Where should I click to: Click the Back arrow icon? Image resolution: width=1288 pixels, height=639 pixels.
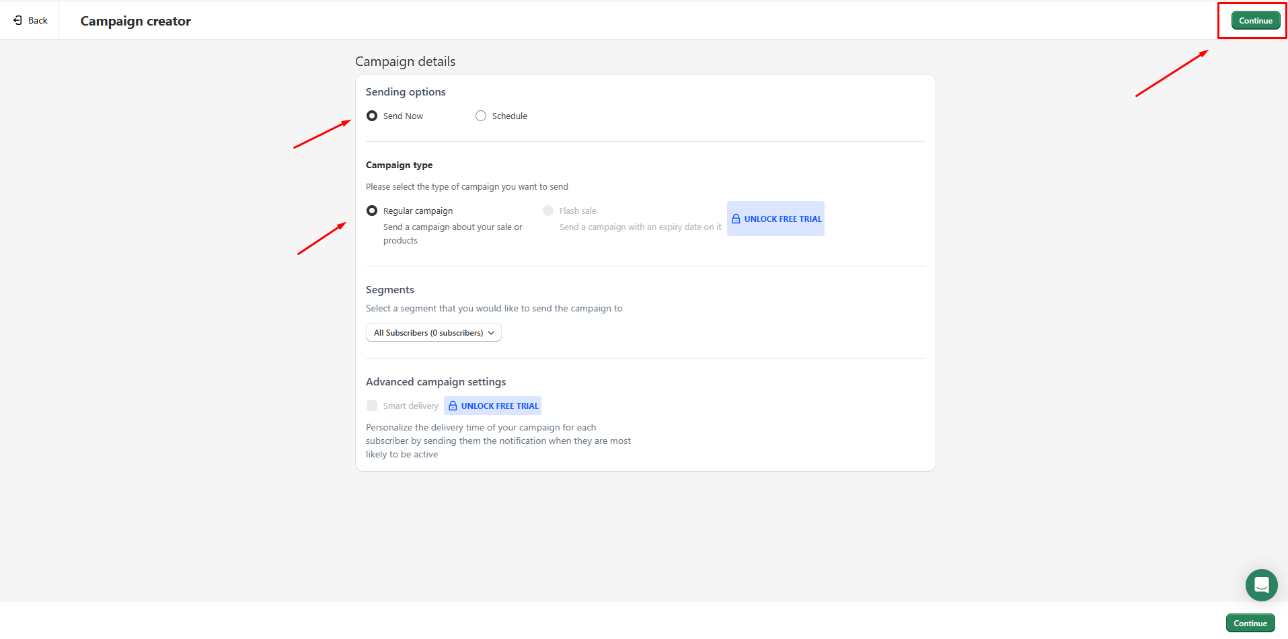(x=17, y=20)
